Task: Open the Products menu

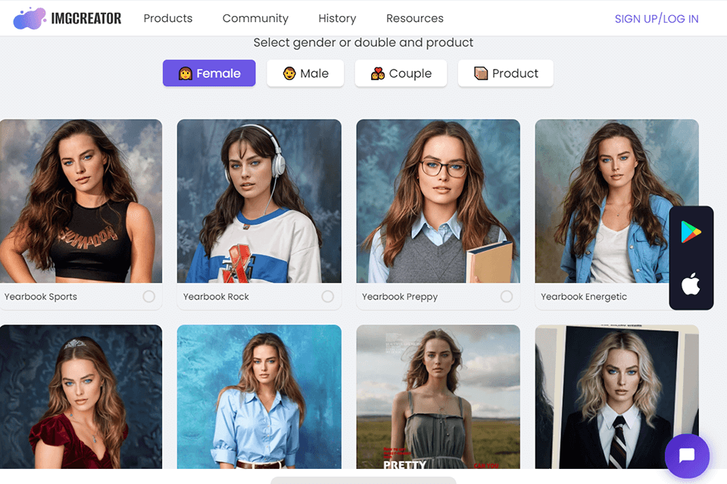Action: tap(168, 18)
